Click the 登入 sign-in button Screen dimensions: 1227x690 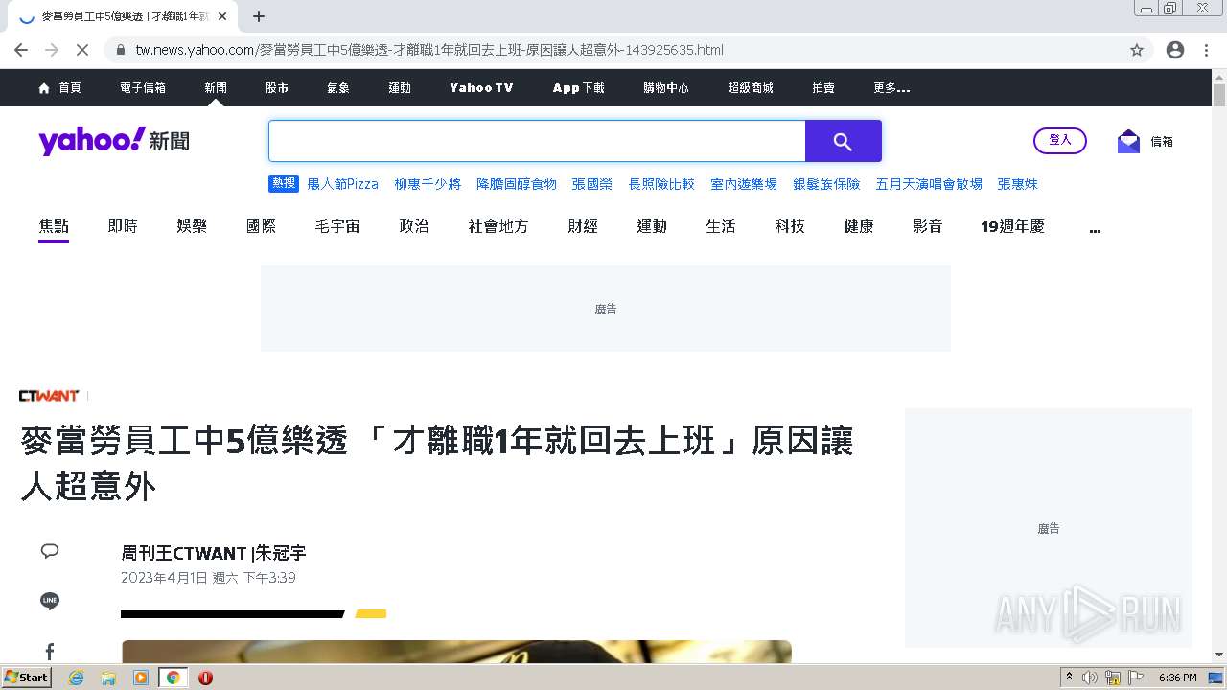[x=1060, y=140]
